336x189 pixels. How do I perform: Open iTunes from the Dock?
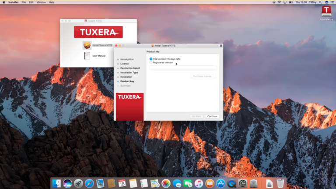[x=199, y=183]
